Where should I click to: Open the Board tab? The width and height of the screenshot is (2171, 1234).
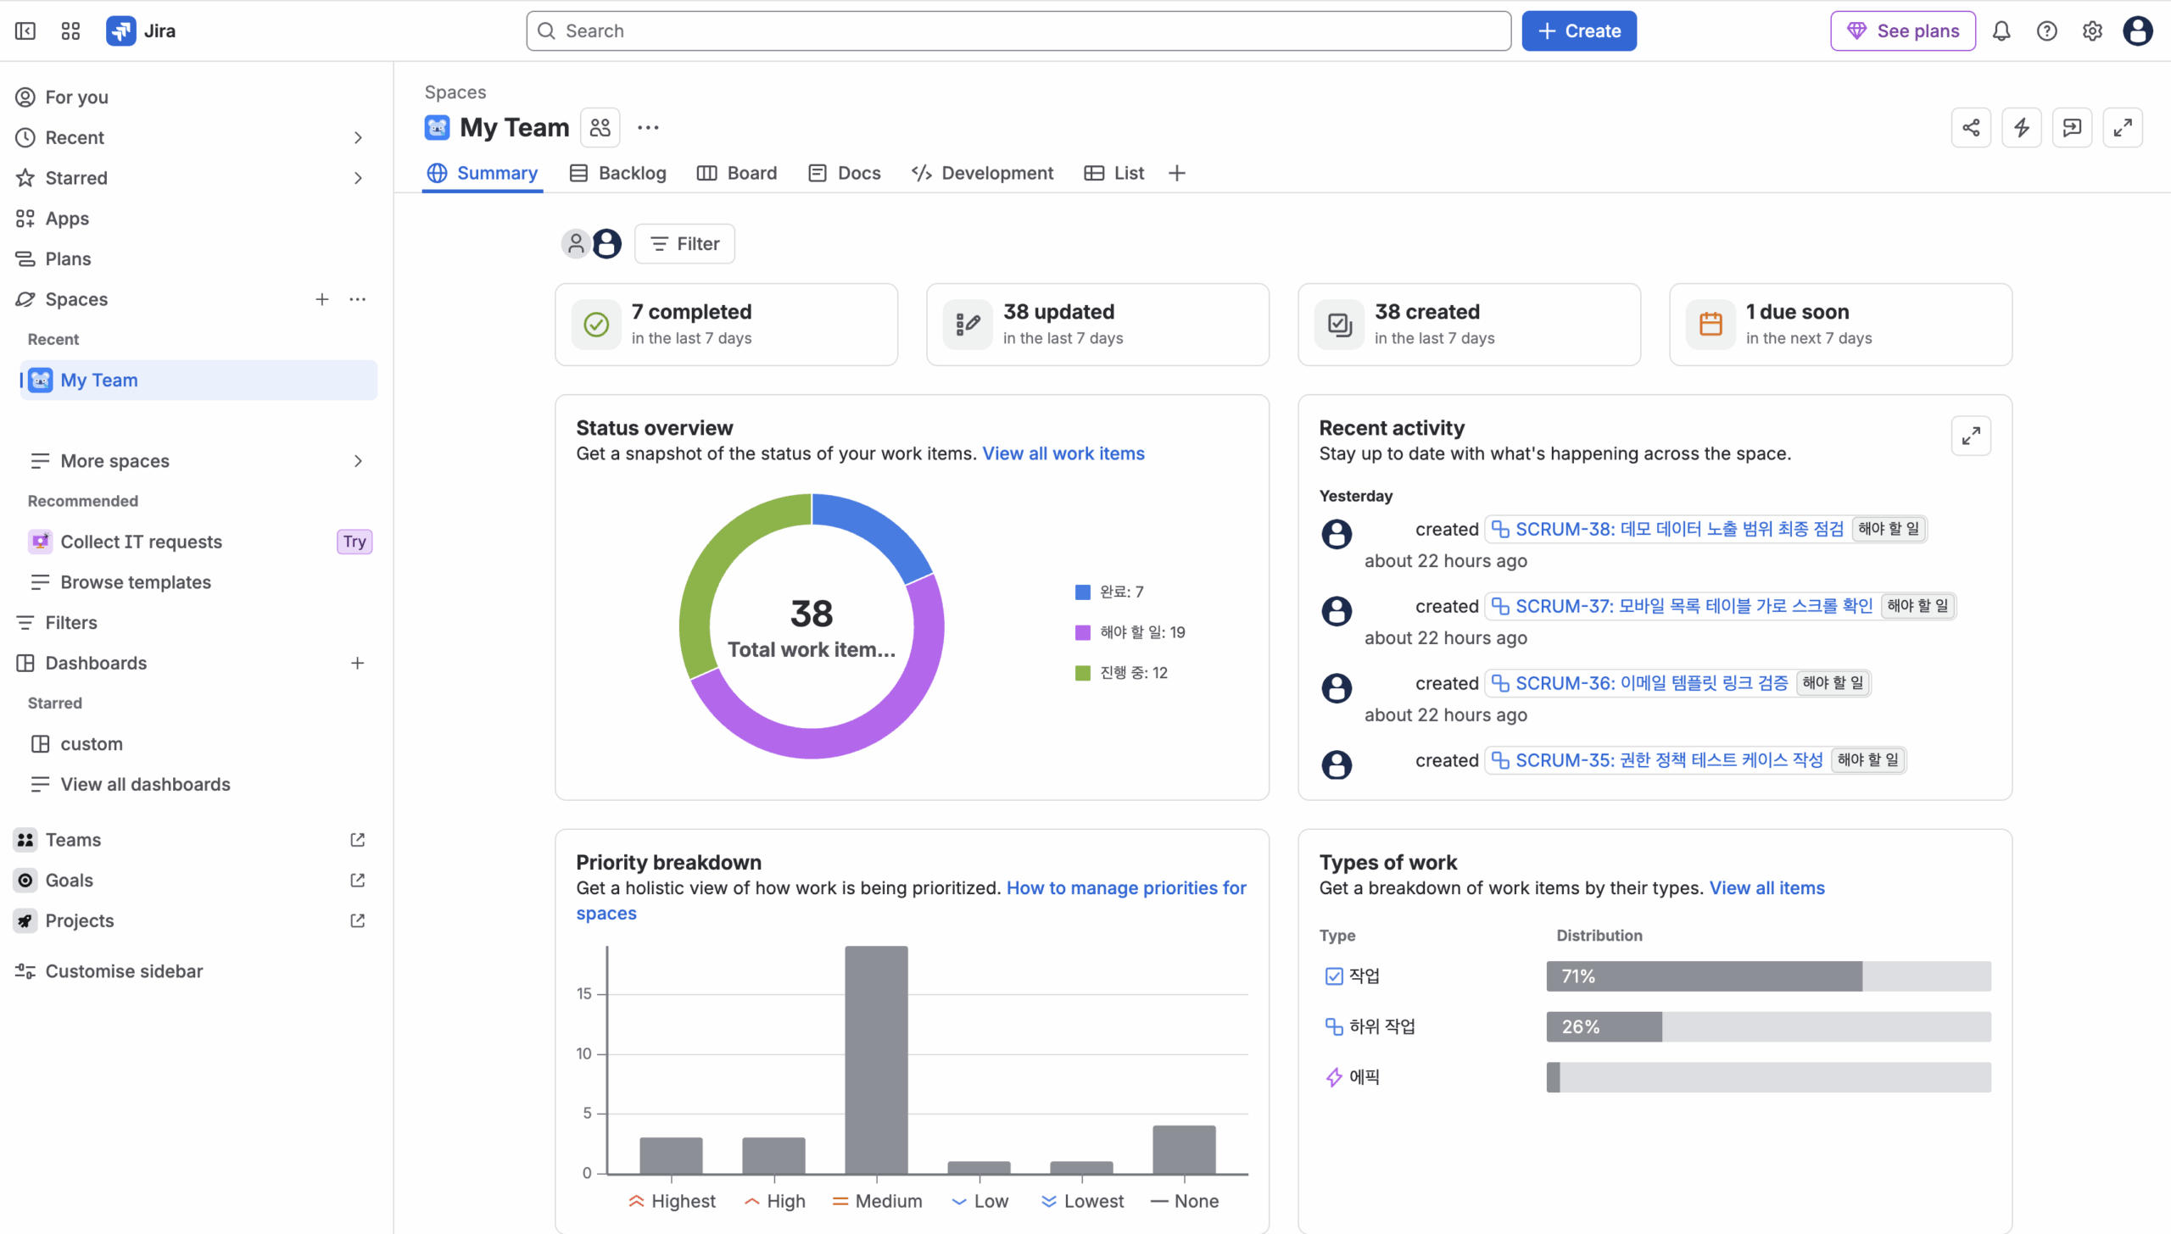click(737, 173)
